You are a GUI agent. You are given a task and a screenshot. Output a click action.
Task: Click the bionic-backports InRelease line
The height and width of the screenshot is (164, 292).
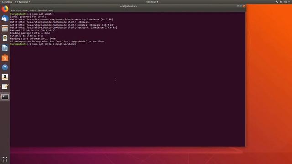(x=63, y=28)
